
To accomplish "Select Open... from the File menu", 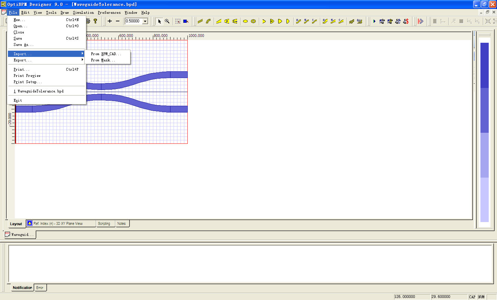I will pos(47,26).
